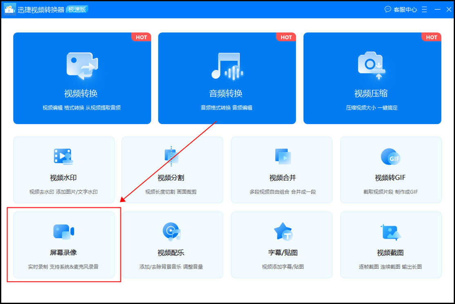Viewport: 455px width, 304px height.
Task: Click the 视频转换 title text
Action: click(81, 94)
